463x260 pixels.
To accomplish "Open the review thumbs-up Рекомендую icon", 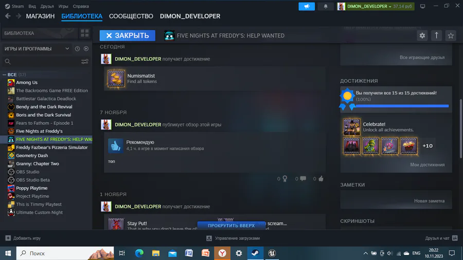I will pyautogui.click(x=115, y=145).
